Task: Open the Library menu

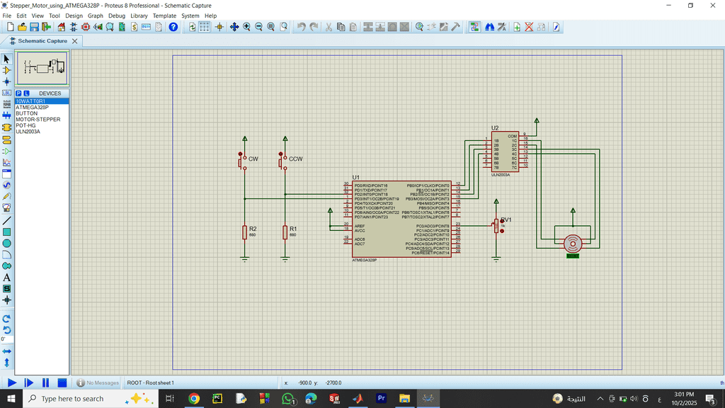Action: 139,16
